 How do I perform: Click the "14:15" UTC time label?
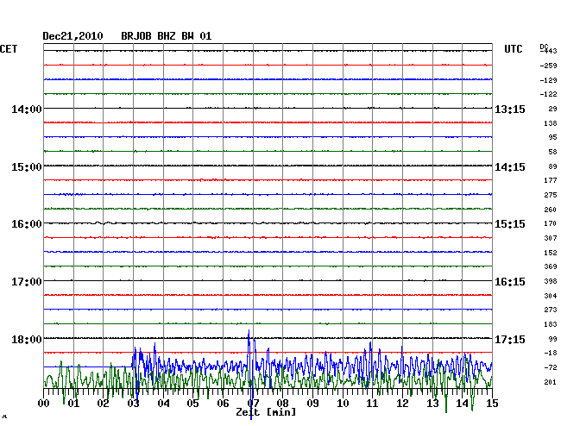[x=510, y=167]
